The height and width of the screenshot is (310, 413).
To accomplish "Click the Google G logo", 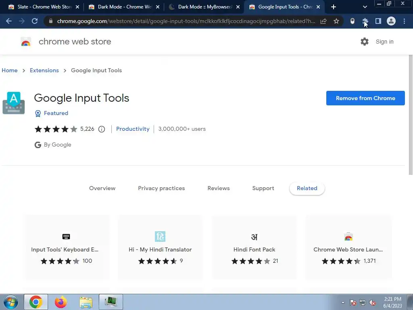I will 38,145.
